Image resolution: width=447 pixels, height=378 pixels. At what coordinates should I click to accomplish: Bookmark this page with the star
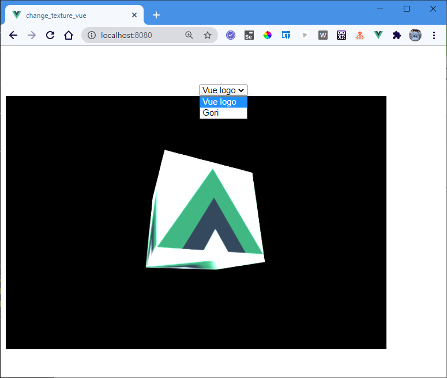point(208,35)
